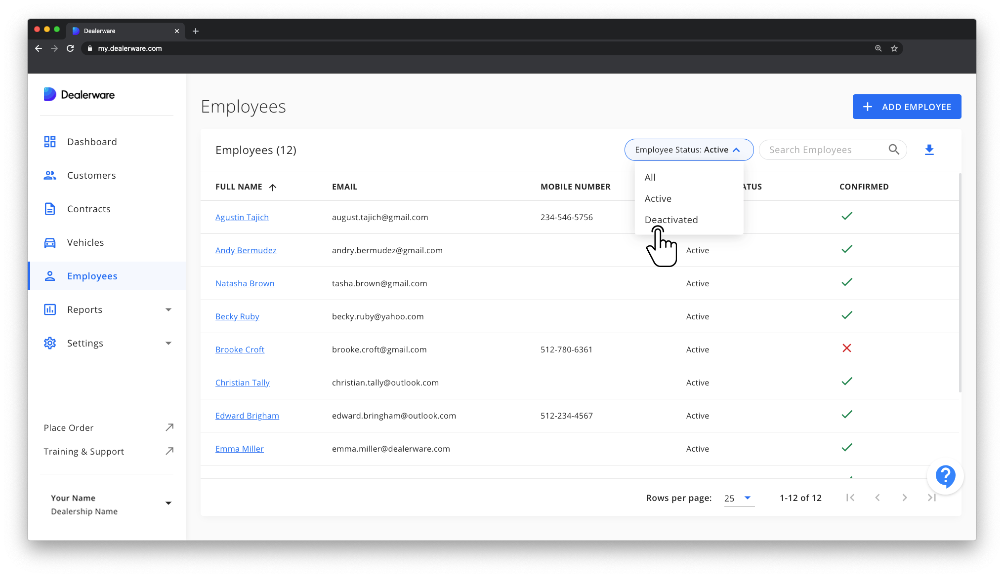This screenshot has height=577, width=1004.
Task: Go to the previous page of results
Action: 878,498
